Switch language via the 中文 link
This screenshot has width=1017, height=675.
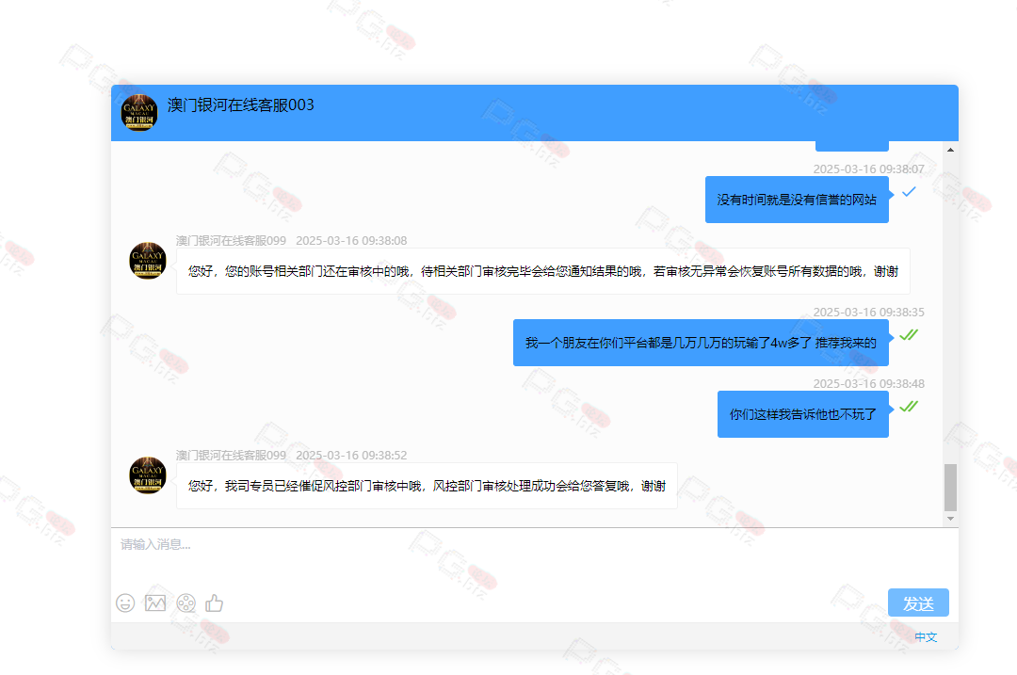tap(926, 637)
